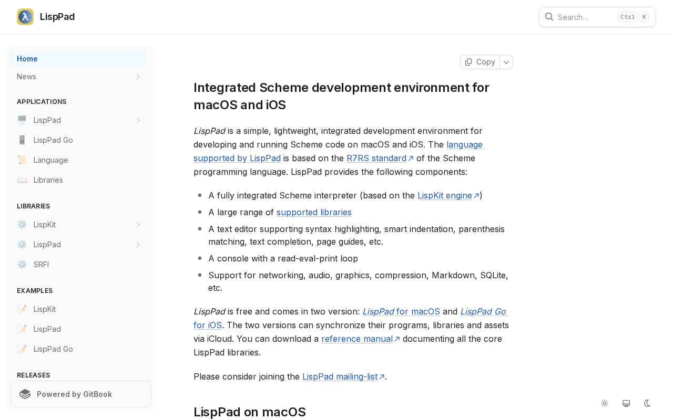
Task: Click the Search input field
Action: click(x=584, y=17)
